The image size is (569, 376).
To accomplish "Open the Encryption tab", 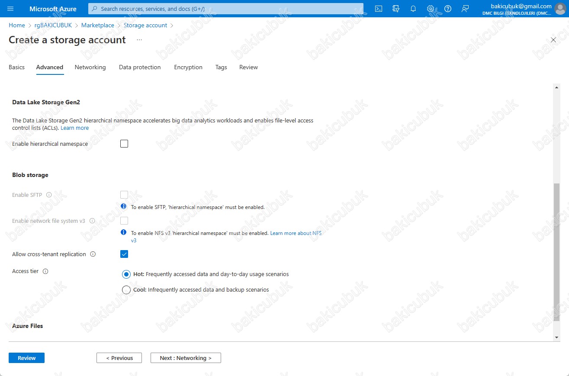I will coord(188,67).
